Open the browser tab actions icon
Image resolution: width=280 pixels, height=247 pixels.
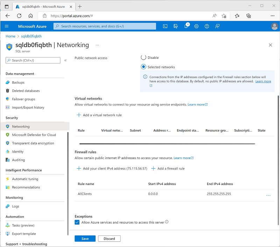click(7, 7)
